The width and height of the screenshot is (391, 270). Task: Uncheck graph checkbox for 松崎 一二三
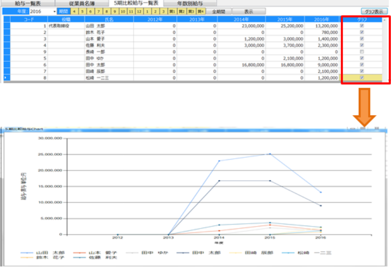[362, 77]
